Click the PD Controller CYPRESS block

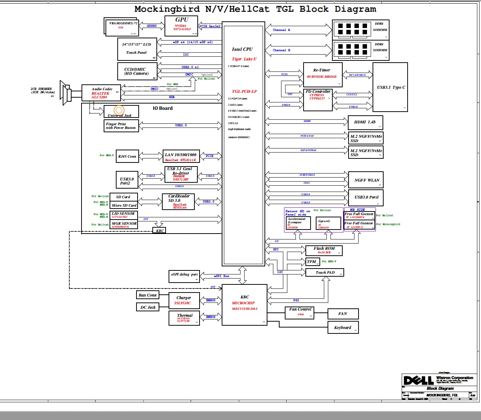click(x=318, y=100)
